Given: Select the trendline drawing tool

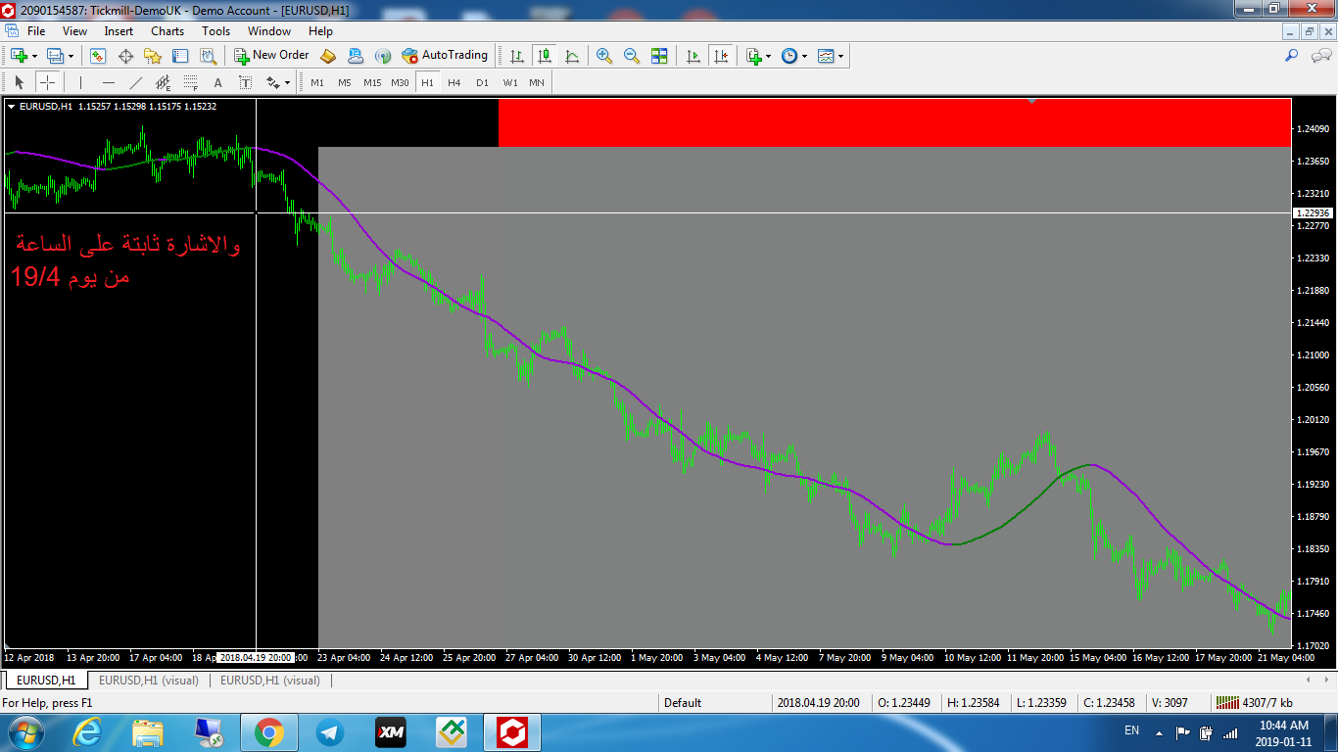Looking at the screenshot, I should pyautogui.click(x=136, y=83).
